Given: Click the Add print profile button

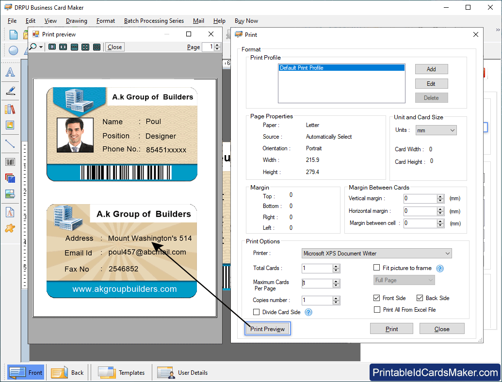Looking at the screenshot, I should pos(431,69).
